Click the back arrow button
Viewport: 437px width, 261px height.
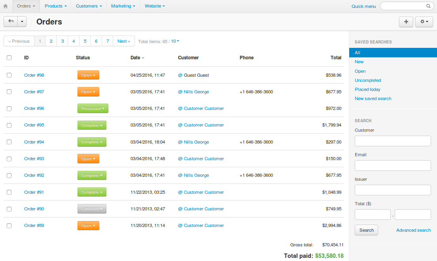[x=11, y=21]
